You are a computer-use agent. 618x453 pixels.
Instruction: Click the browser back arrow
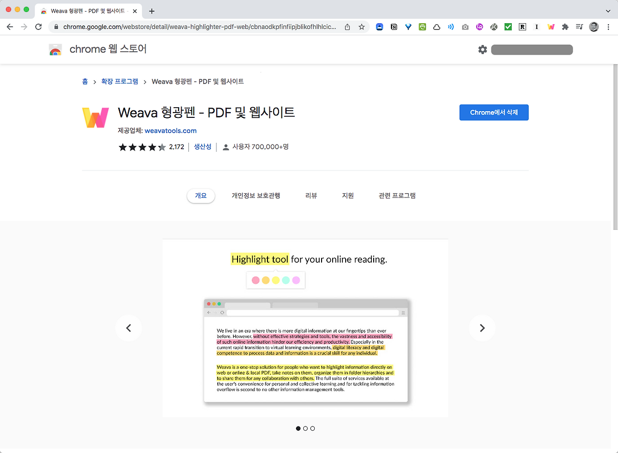pyautogui.click(x=10, y=27)
